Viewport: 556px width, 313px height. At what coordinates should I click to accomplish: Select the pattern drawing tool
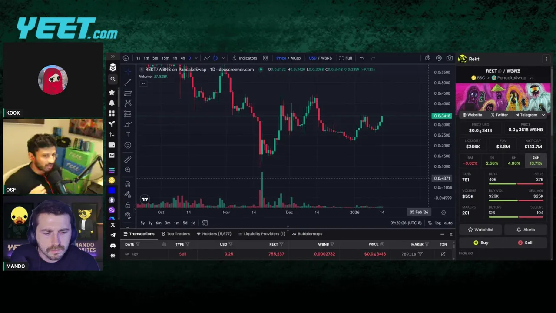point(128,103)
